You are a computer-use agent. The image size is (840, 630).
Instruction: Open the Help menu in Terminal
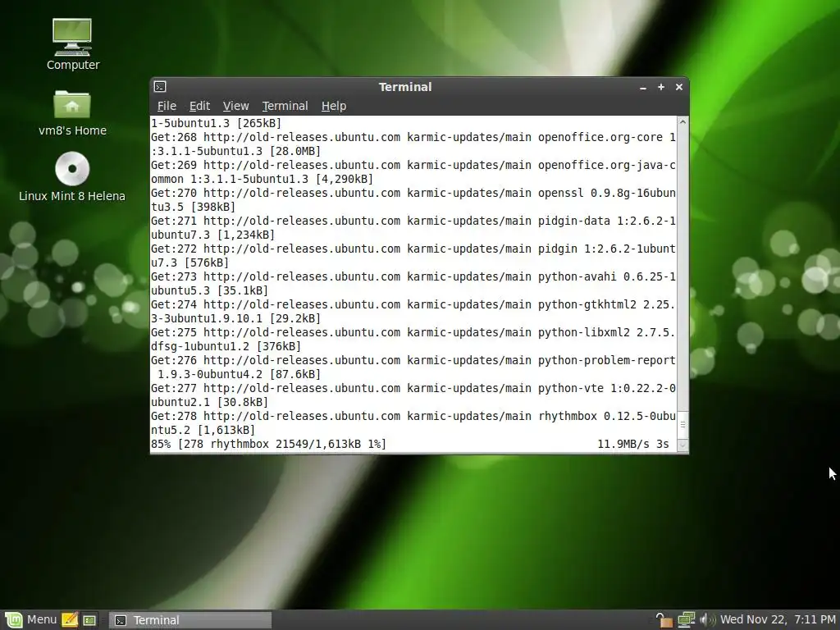(334, 106)
